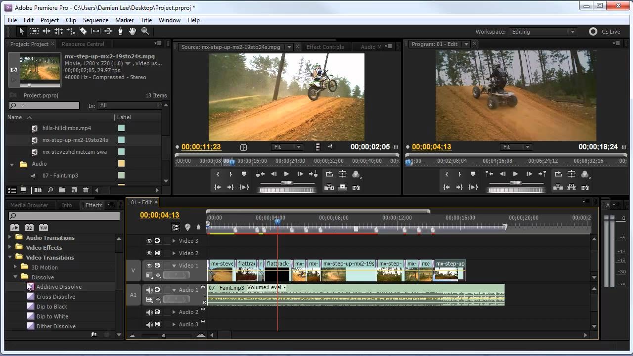Expand the Video Effects folder
Image resolution: width=633 pixels, height=356 pixels.
click(10, 247)
